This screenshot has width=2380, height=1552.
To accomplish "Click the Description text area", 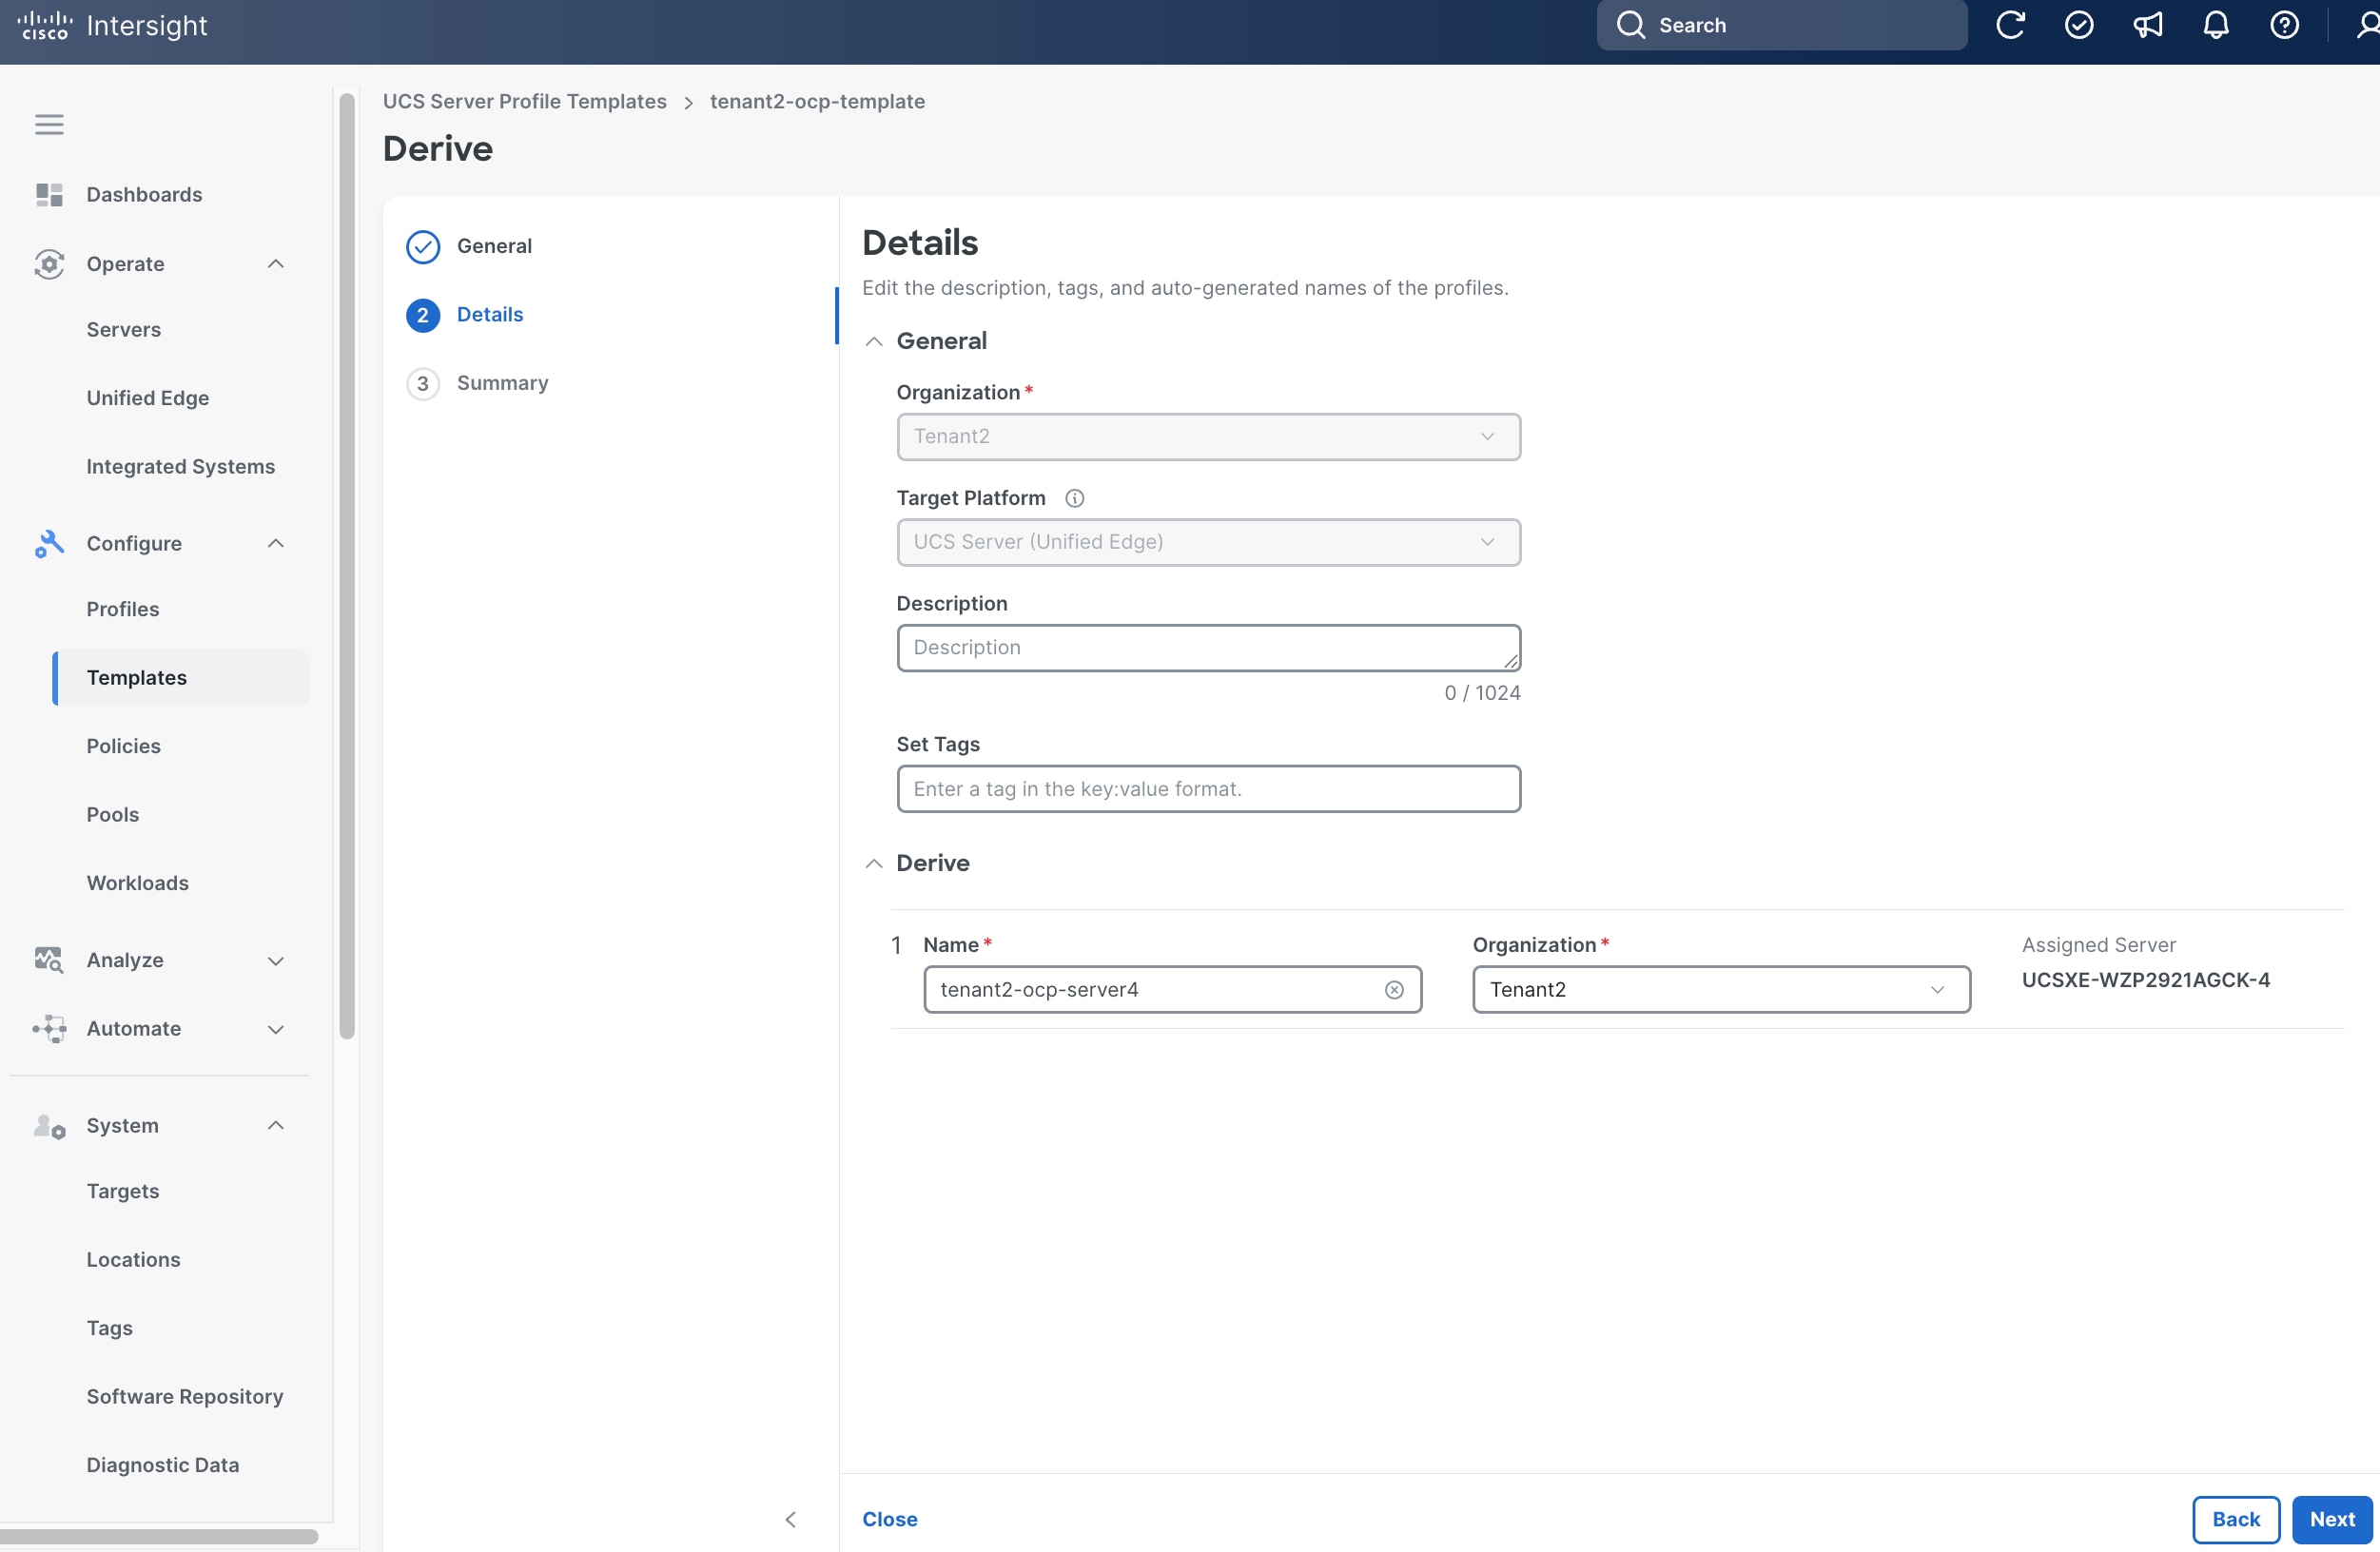I will (x=1209, y=648).
